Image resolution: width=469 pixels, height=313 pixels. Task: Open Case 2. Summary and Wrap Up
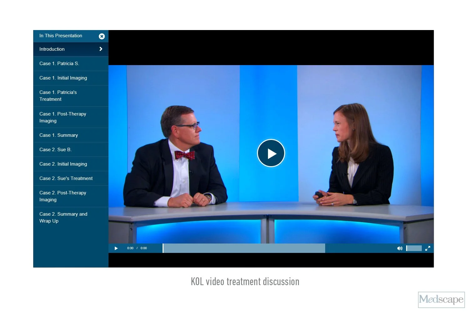click(71, 218)
